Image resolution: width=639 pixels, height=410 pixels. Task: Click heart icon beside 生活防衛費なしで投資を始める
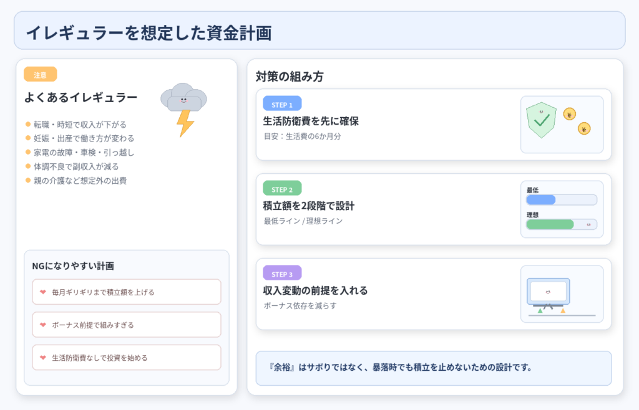click(x=43, y=358)
